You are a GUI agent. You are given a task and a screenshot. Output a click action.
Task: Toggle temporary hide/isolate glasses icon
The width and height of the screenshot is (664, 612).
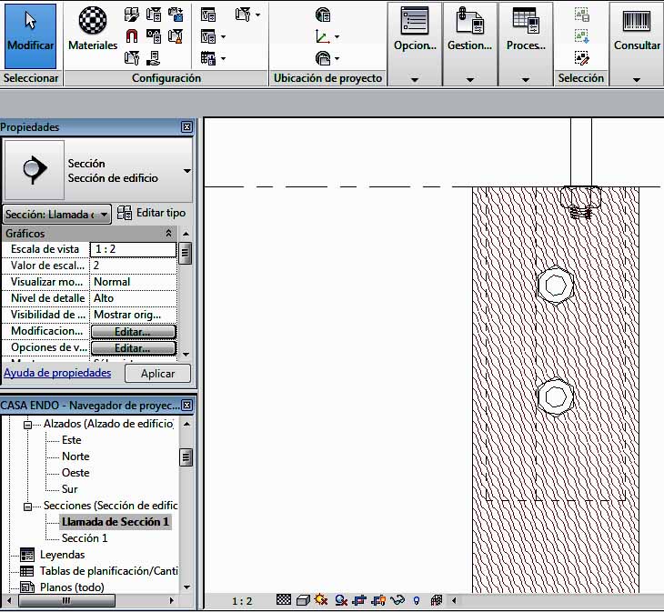397,601
